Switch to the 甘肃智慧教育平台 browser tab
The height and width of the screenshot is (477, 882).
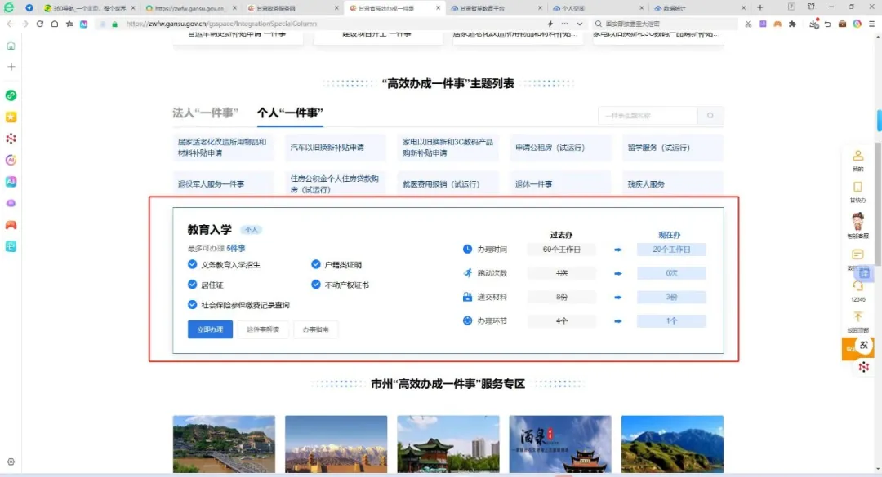click(483, 7)
